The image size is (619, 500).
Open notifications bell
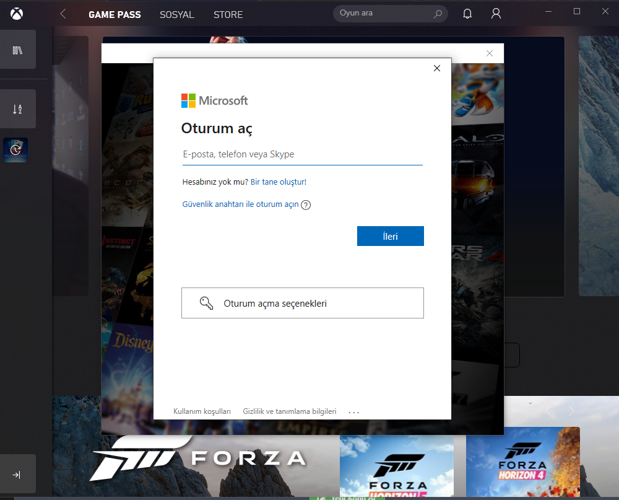point(467,14)
